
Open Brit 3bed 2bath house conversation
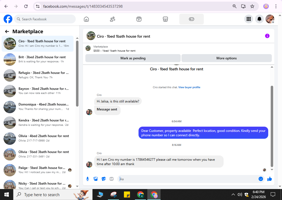pos(37,59)
